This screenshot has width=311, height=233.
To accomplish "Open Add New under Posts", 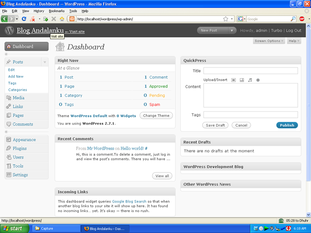I will (16, 76).
